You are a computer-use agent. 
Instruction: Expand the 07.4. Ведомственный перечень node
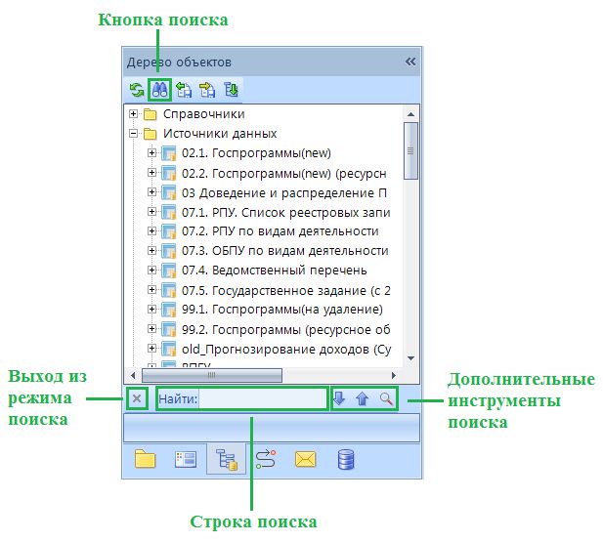pyautogui.click(x=151, y=271)
